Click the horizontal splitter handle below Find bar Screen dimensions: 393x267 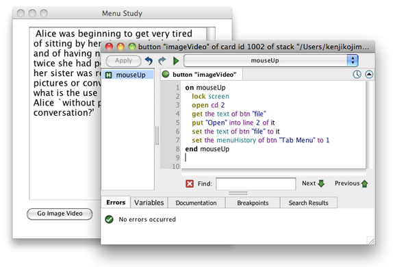pyautogui.click(x=238, y=193)
